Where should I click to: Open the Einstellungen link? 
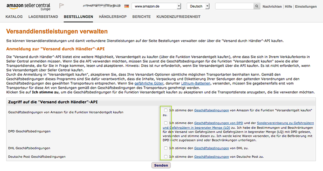click(307, 7)
